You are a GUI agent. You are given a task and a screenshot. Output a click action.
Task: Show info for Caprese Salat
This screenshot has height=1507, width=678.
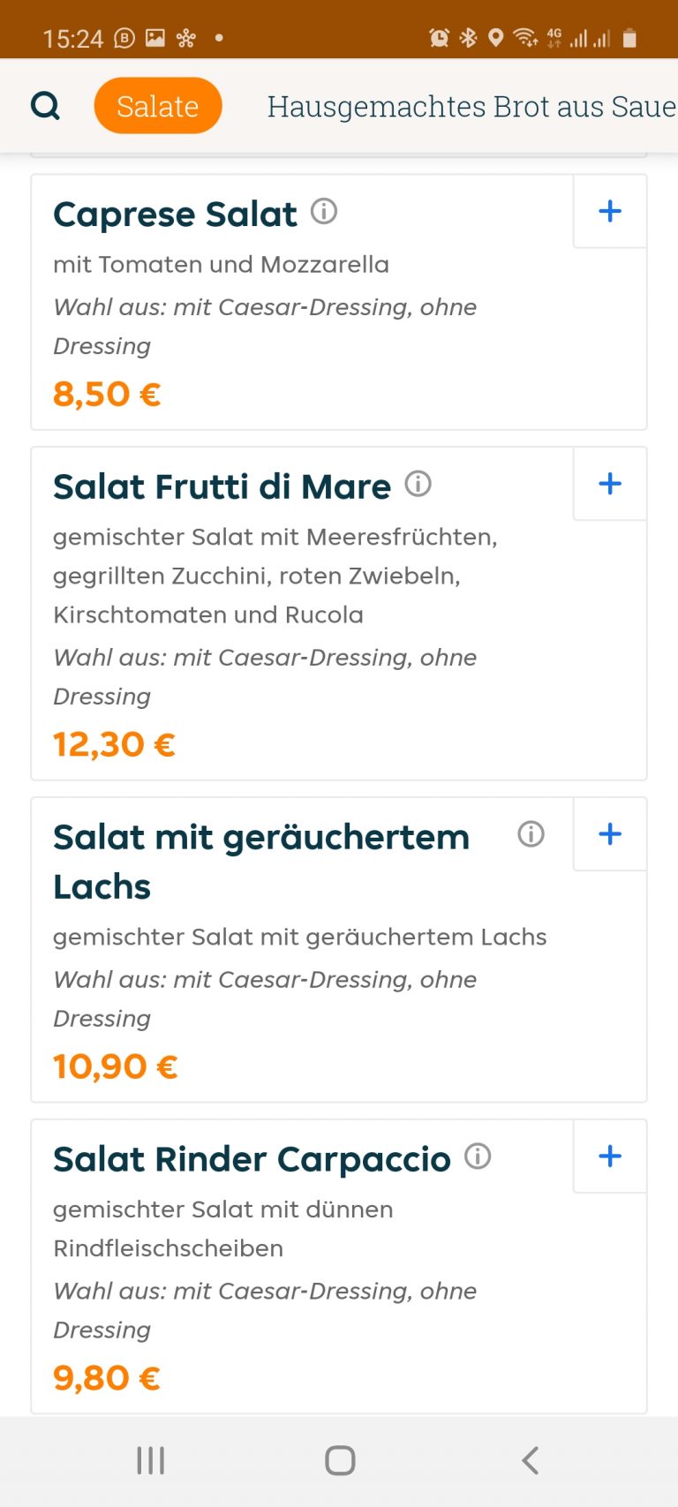[324, 212]
